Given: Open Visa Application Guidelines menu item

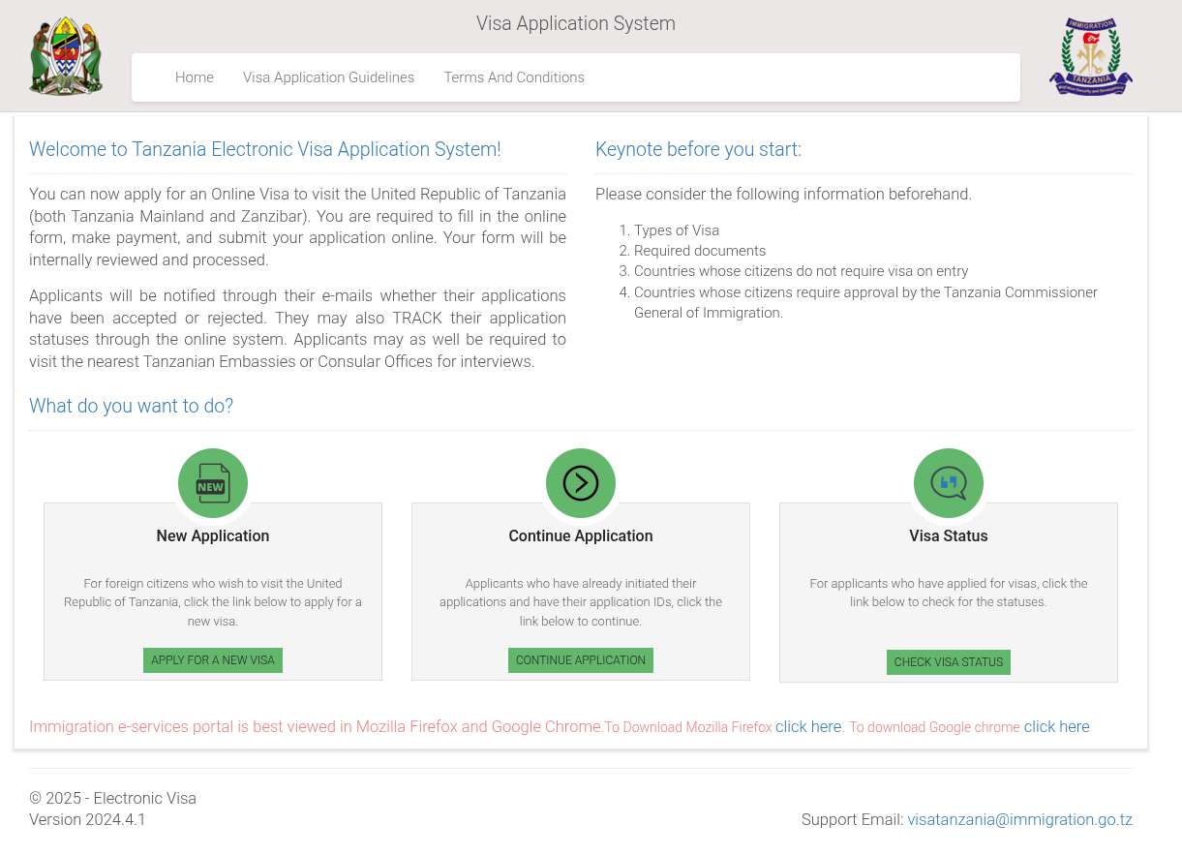Looking at the screenshot, I should [328, 77].
